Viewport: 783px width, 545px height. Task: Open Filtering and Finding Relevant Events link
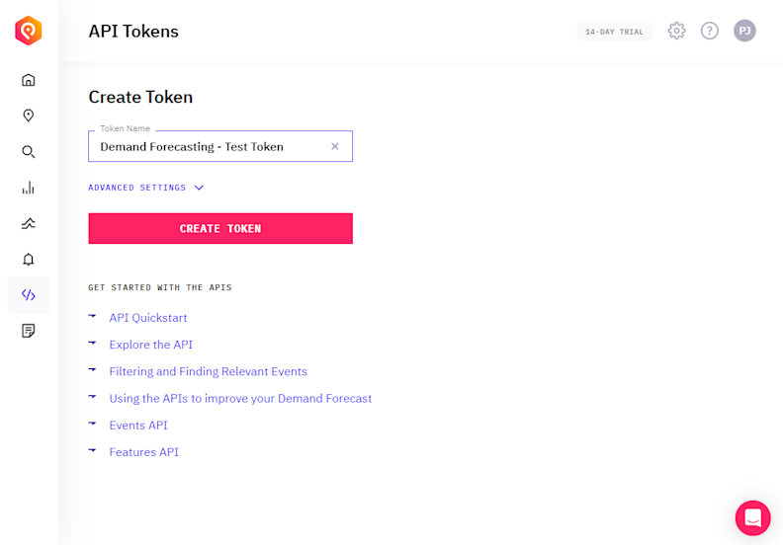click(x=208, y=371)
